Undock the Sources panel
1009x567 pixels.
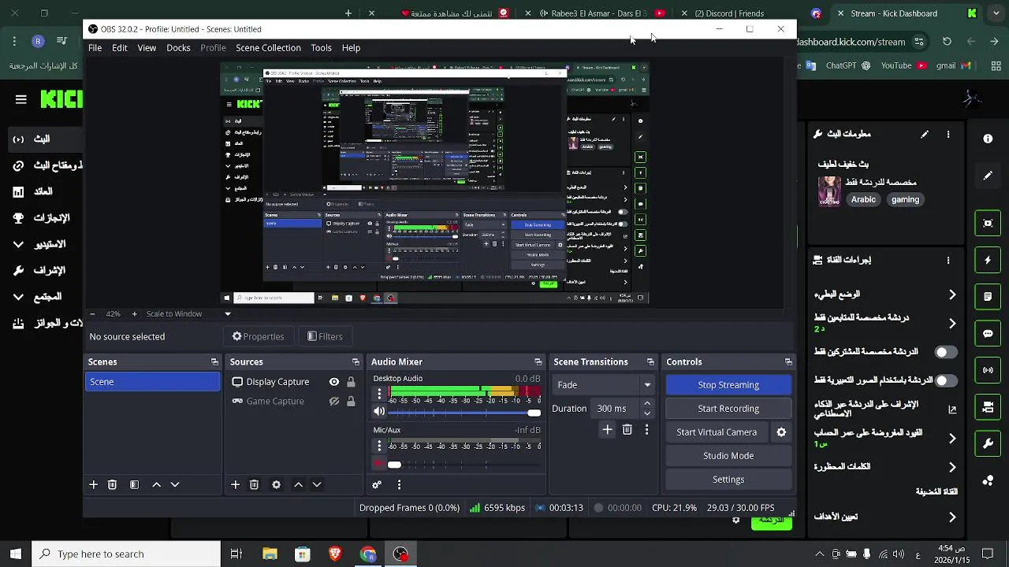356,361
